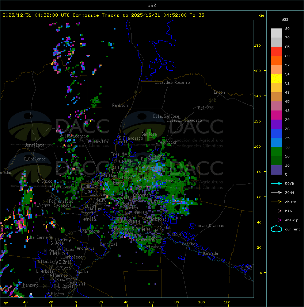Click the Uspallata place label
Image resolution: width=304 pixels, height=307 pixels.
(x=34, y=145)
